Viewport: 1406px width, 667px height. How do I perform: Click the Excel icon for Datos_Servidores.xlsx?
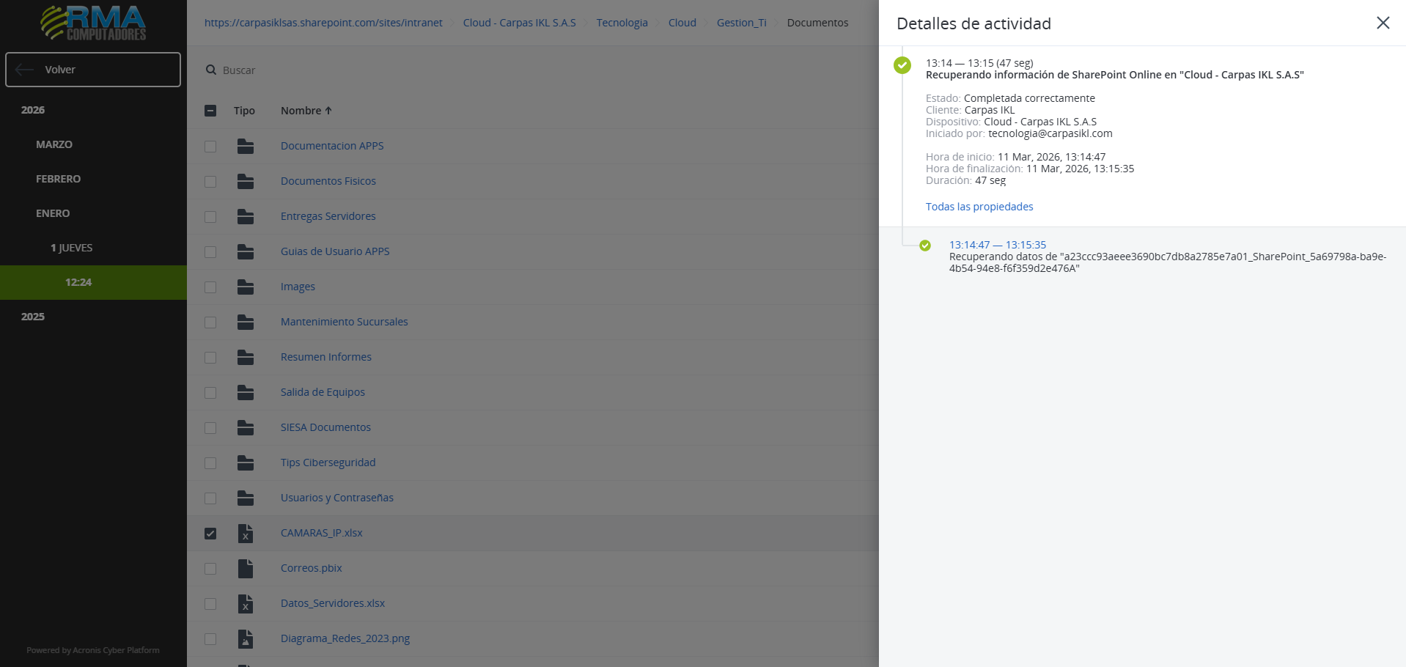coord(246,603)
